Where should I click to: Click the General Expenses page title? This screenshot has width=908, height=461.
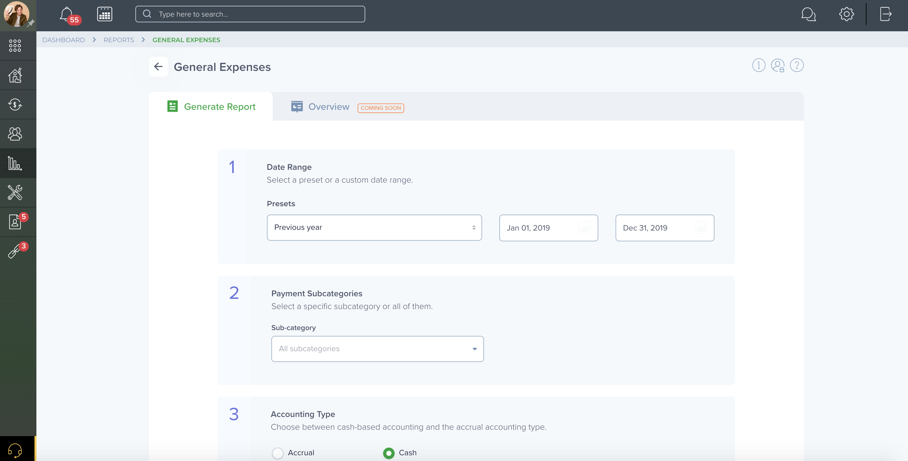click(222, 67)
